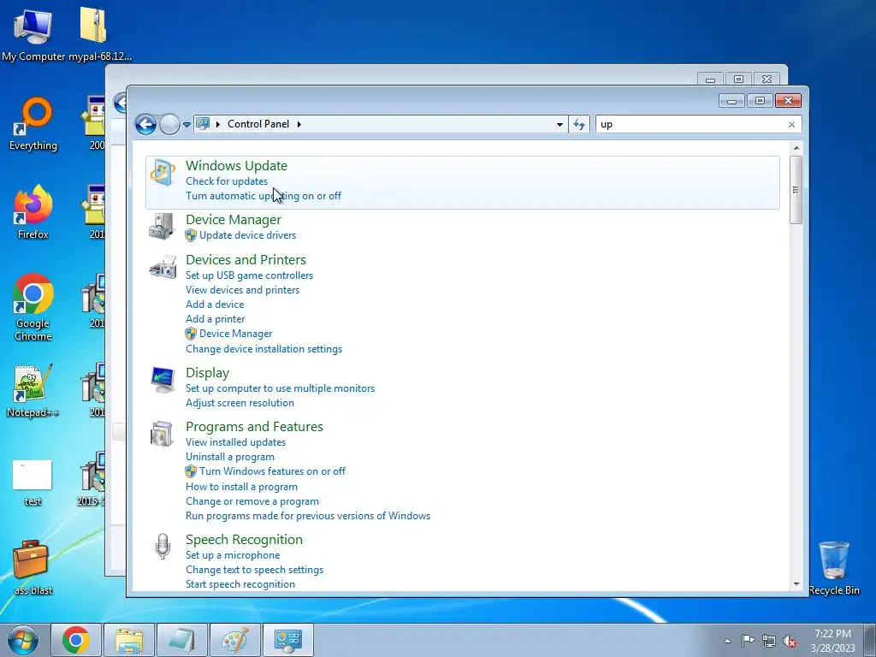Image resolution: width=876 pixels, height=657 pixels.
Task: Launch Google Chrome from the taskbar
Action: click(x=76, y=640)
